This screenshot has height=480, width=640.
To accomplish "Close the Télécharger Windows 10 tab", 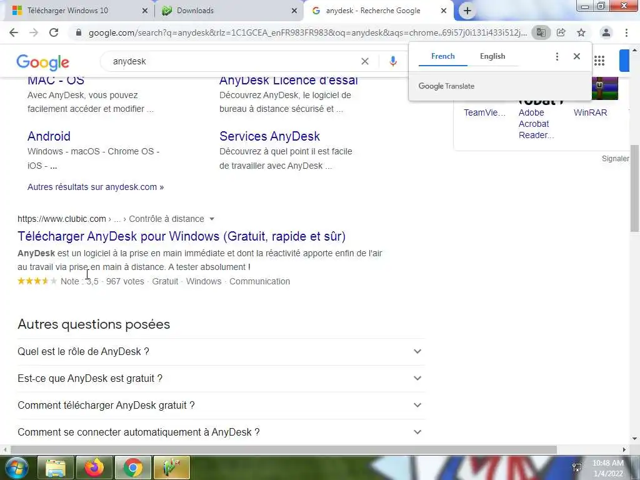I will point(144,11).
